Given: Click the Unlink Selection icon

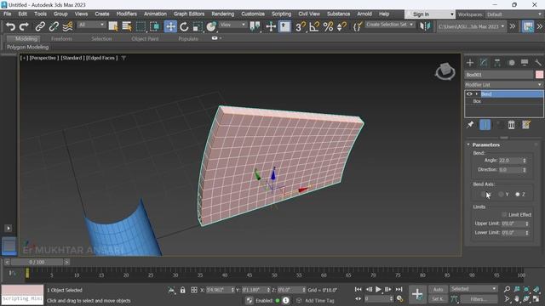Looking at the screenshot, I should pos(54,26).
